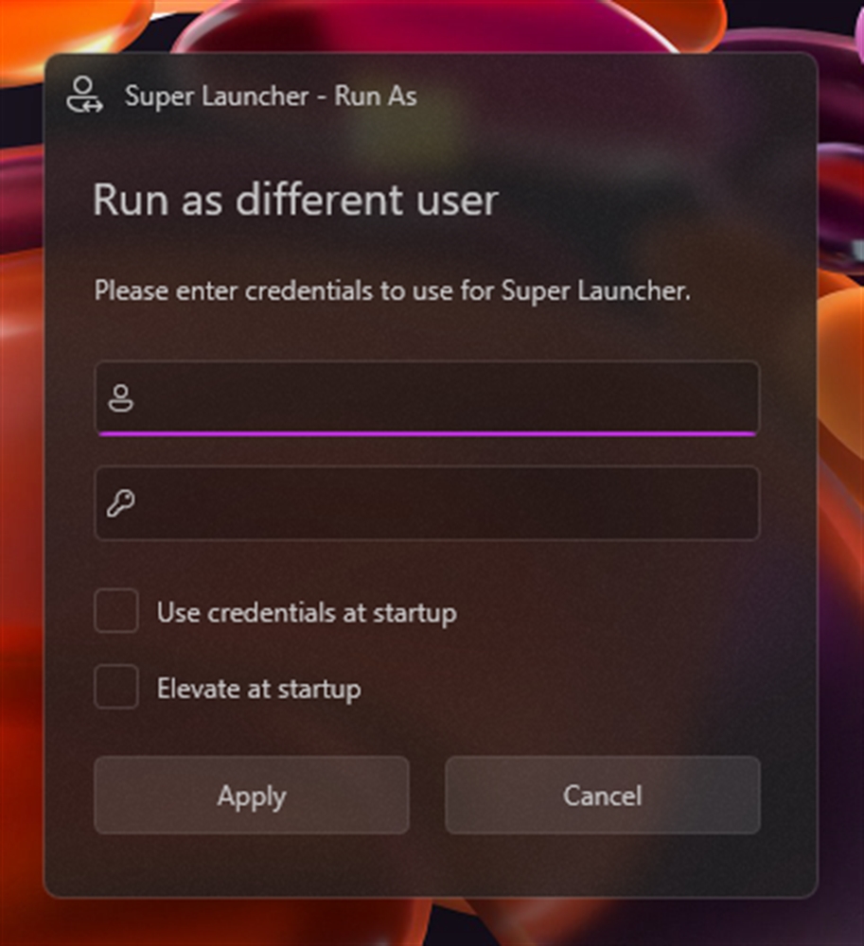Viewport: 864px width, 946px height.
Task: Click the key icon inside password field
Action: coord(121,503)
